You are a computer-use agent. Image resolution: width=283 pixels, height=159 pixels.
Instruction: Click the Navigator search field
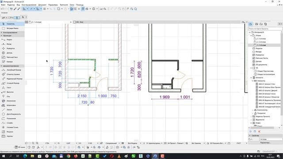265,29
